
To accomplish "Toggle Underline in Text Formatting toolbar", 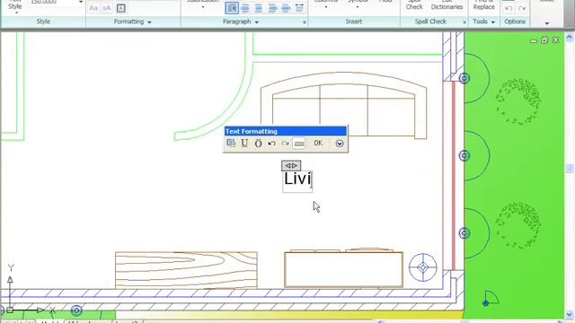I will click(244, 144).
